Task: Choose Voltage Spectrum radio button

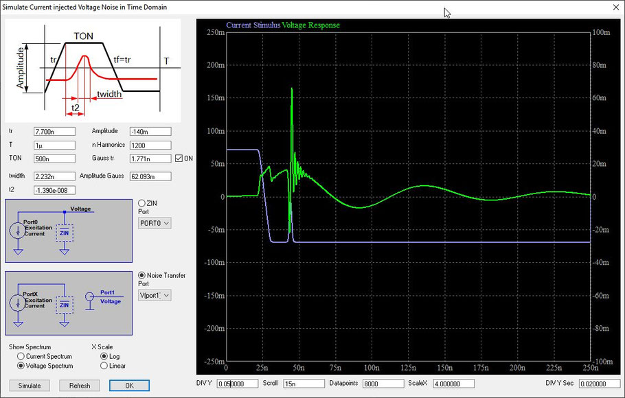Action: pyautogui.click(x=21, y=366)
